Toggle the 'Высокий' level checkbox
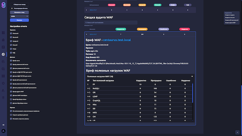242x136 pixels. tap(11, 37)
